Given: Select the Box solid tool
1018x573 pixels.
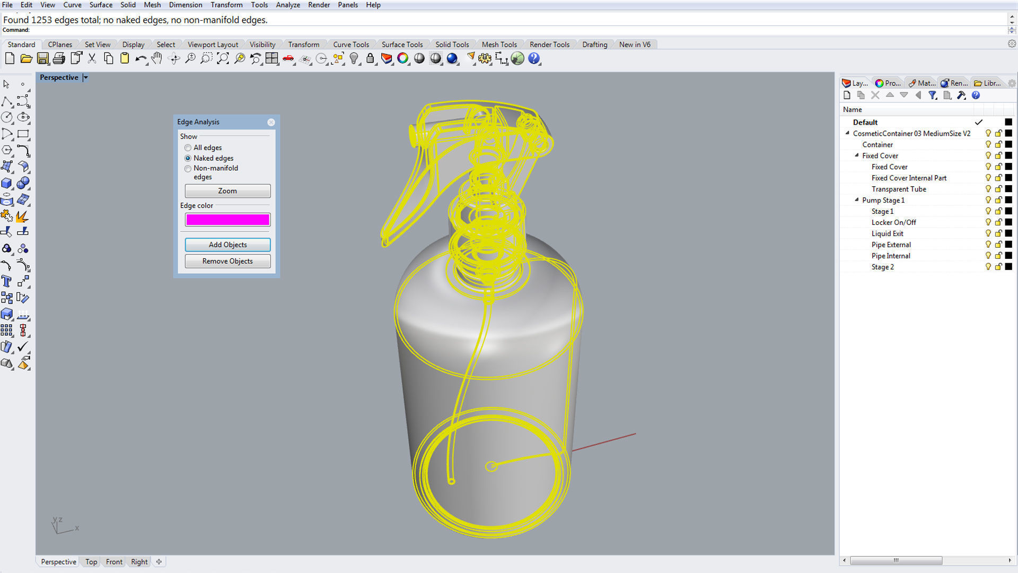Looking at the screenshot, I should coord(7,183).
